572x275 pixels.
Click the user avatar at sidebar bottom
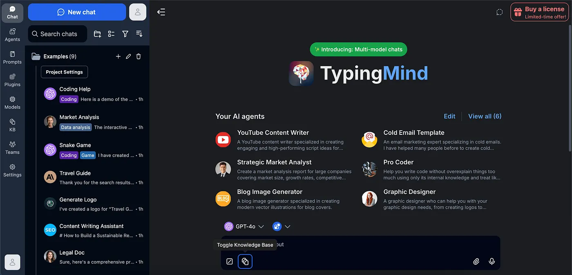(12, 262)
